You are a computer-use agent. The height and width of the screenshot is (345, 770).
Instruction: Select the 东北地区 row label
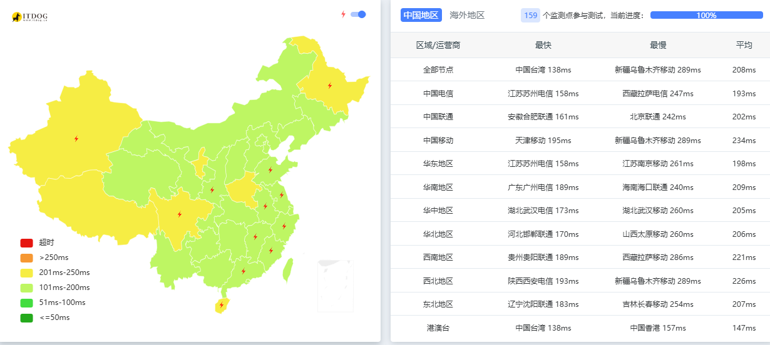point(438,304)
